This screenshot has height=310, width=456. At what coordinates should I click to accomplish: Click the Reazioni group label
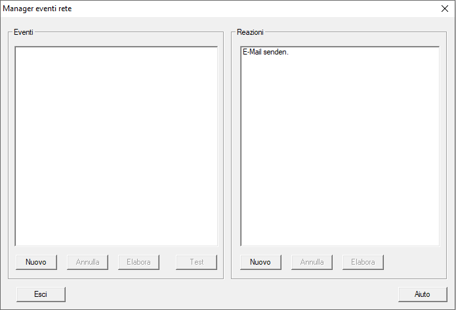tap(250, 32)
